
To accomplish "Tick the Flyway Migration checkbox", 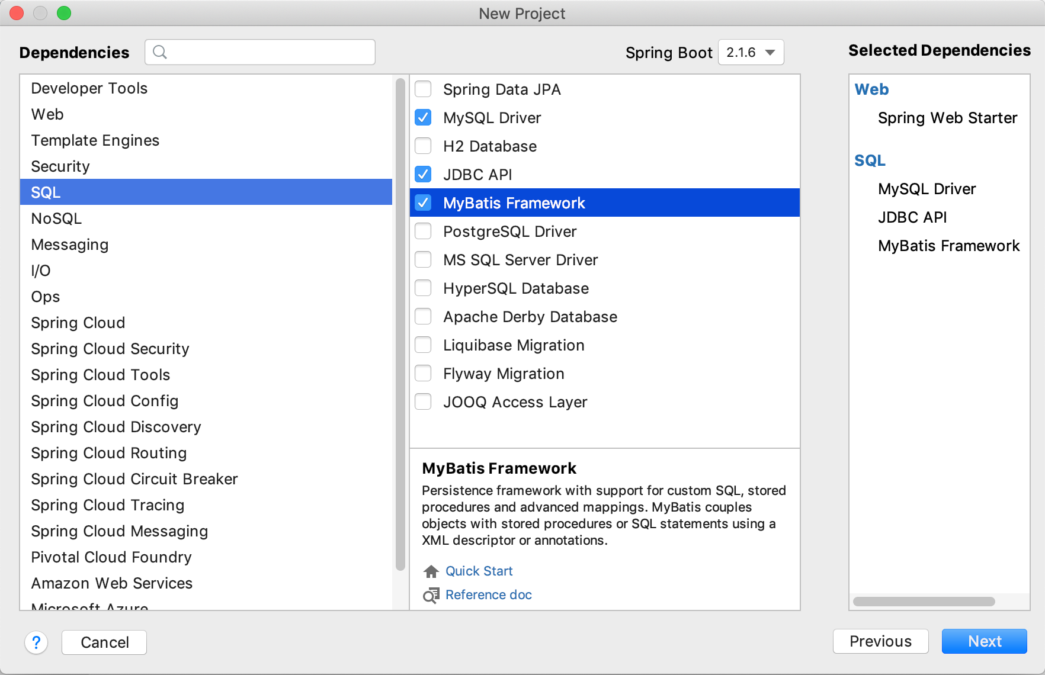I will (x=423, y=374).
